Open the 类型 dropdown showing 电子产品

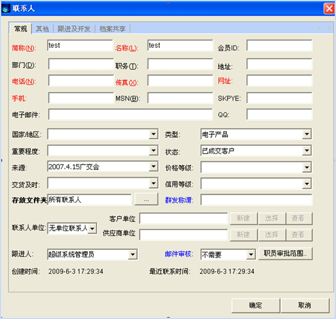tap(307, 134)
